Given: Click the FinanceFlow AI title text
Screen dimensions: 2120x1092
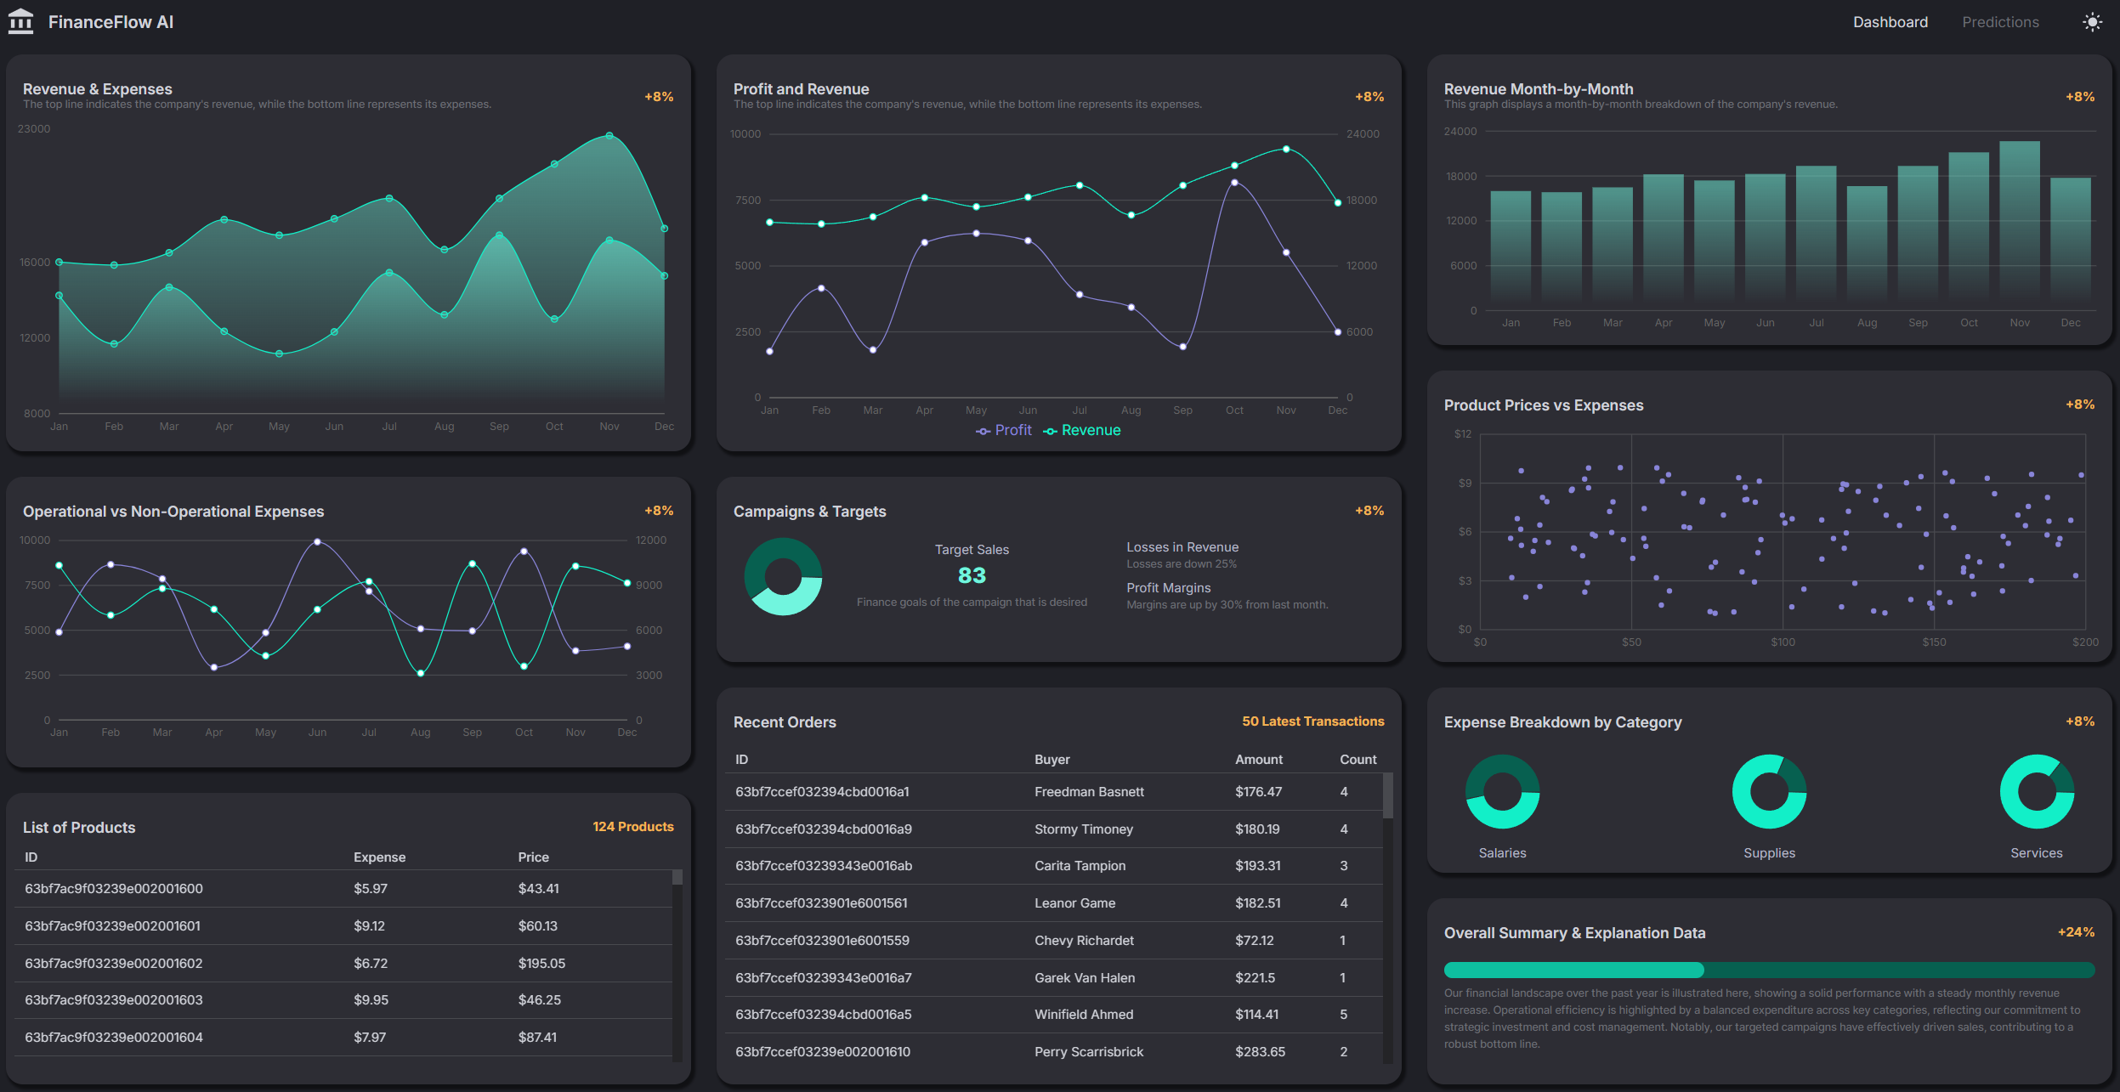Looking at the screenshot, I should pos(111,22).
